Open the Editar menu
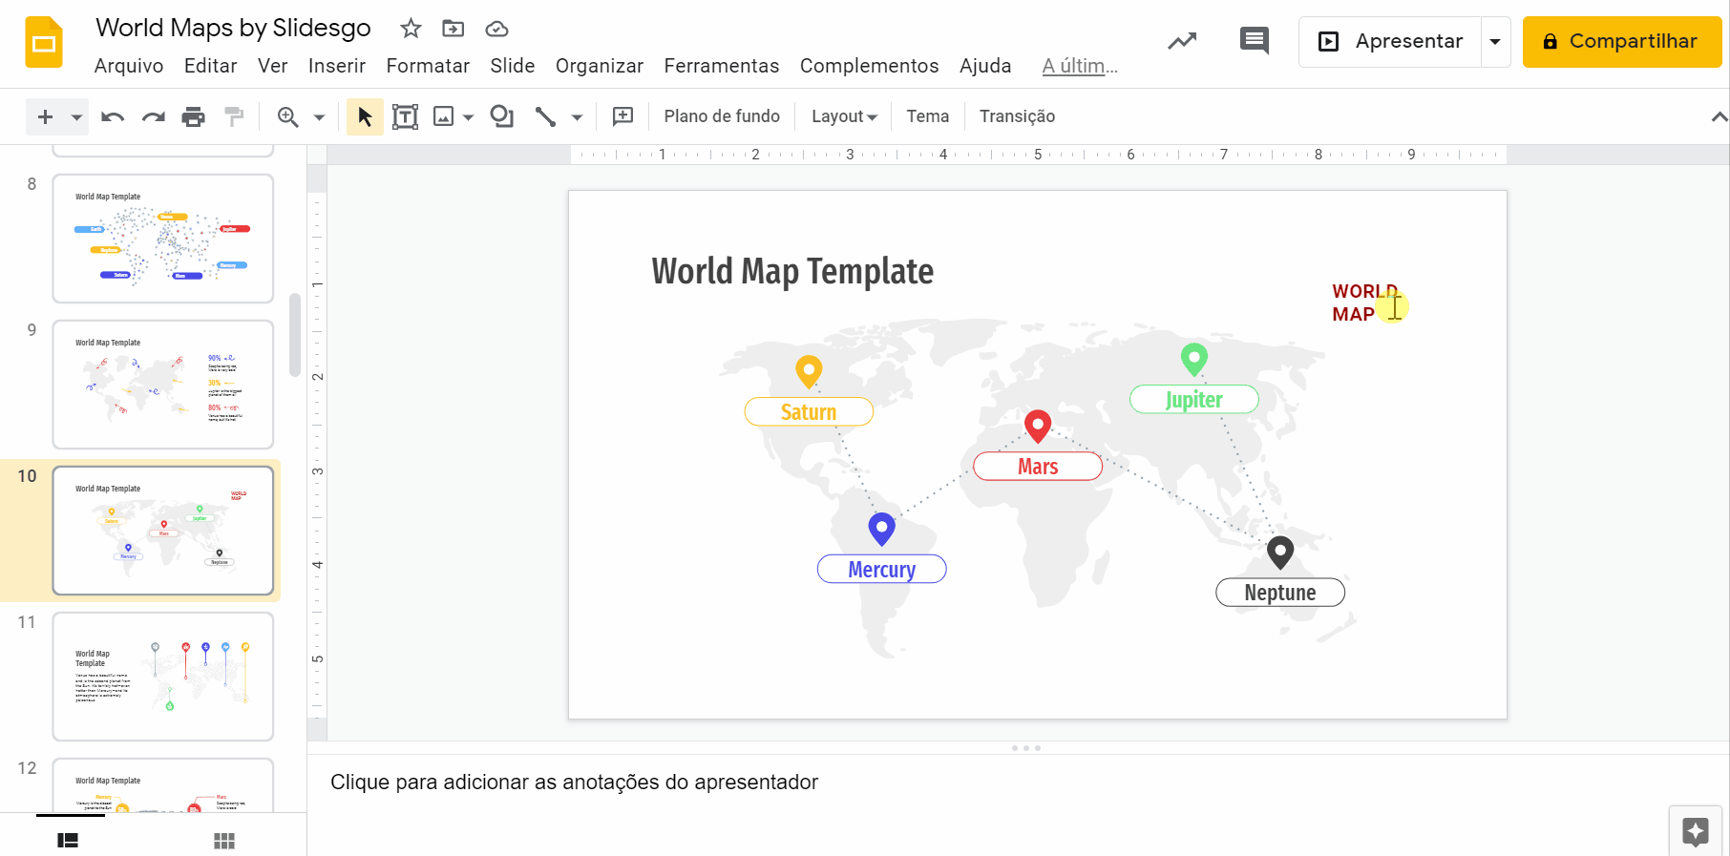The image size is (1730, 856). pos(210,66)
